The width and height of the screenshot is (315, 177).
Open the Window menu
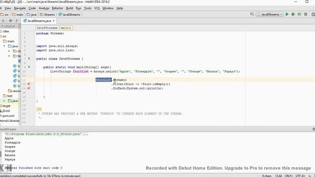(x=108, y=8)
